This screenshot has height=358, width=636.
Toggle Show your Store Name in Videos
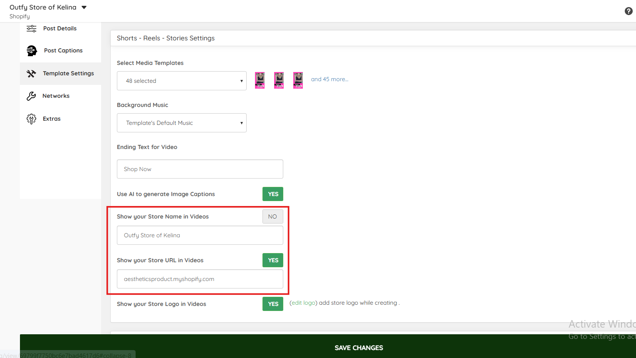coord(273,216)
